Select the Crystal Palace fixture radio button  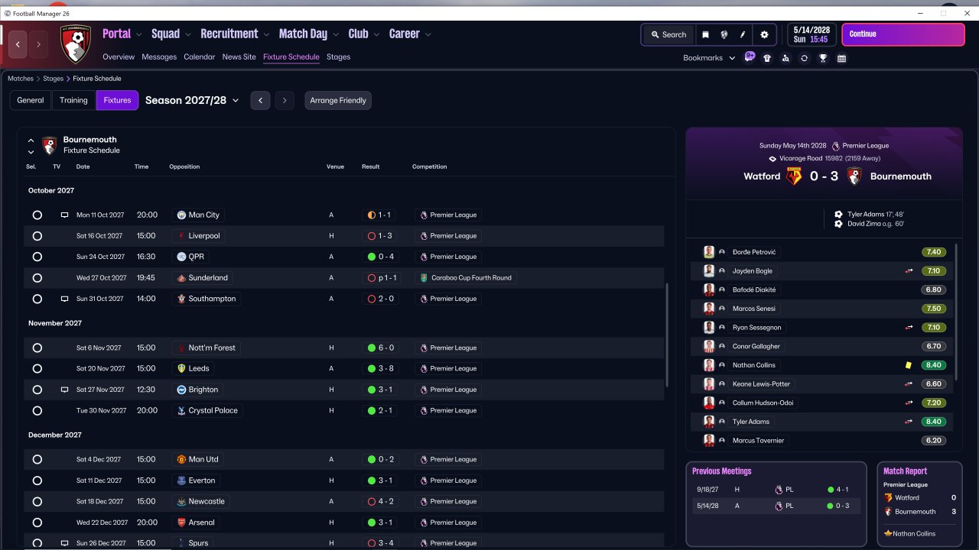tap(37, 410)
